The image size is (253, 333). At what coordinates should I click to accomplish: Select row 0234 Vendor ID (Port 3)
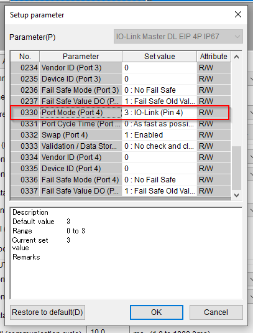pyautogui.click(x=121, y=68)
